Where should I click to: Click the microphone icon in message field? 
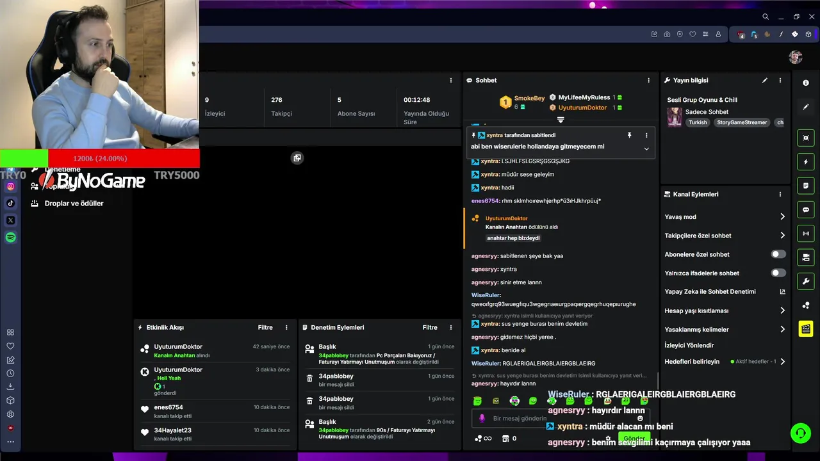(x=482, y=418)
